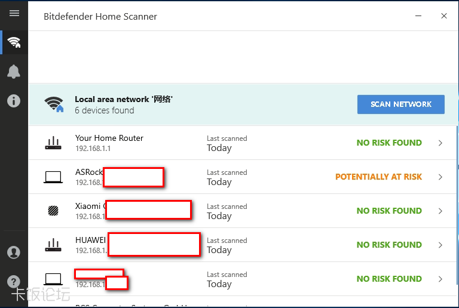This screenshot has height=308, width=459.
Task: Click the laptop icon in the bottom device row
Action: [53, 279]
